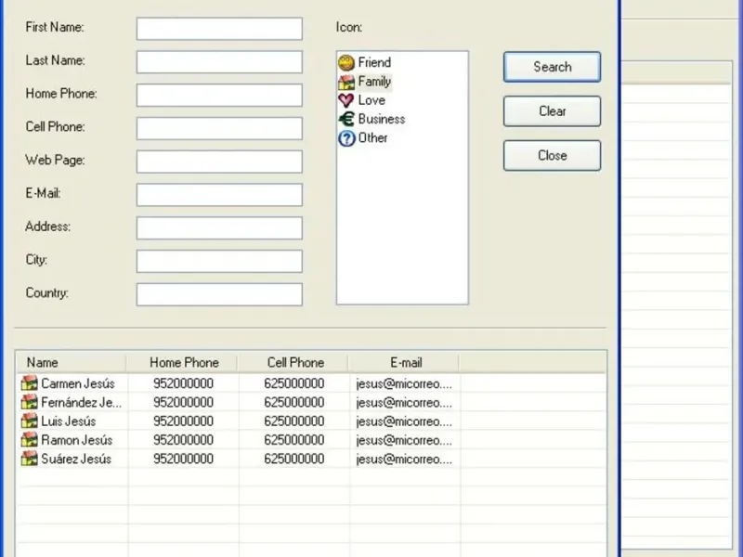Screen dimensions: 743x557
Task: Sort results by the E-mail column header
Action: [x=404, y=363]
